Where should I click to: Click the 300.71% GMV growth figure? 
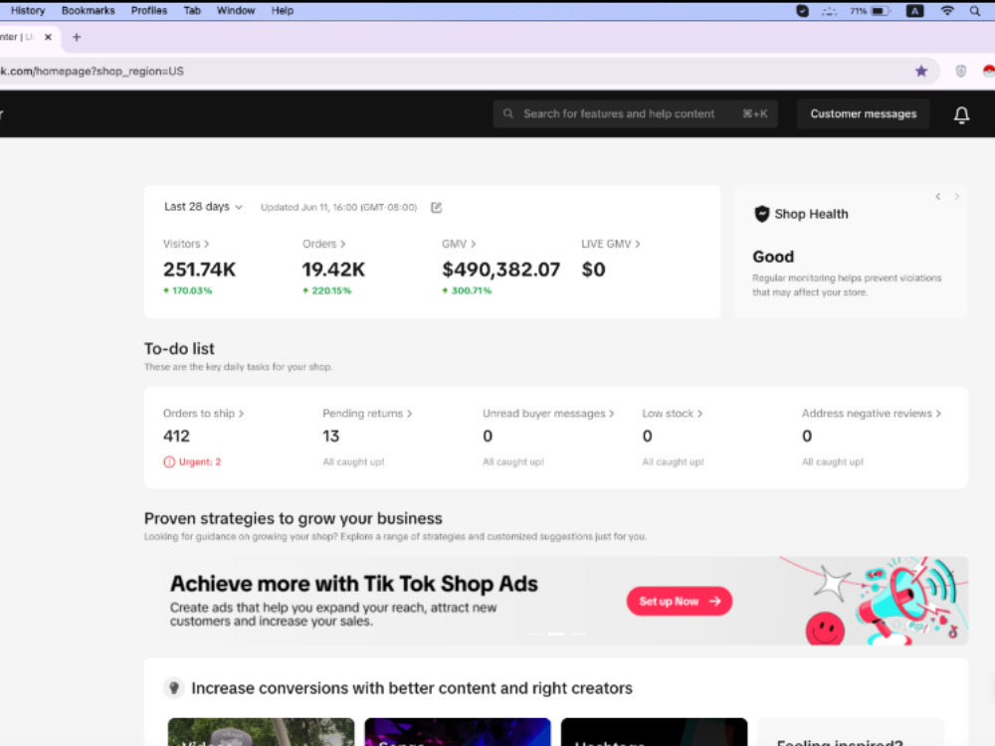click(467, 290)
